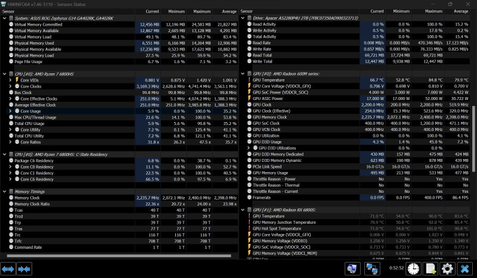Click thermometer icon beside GPU Hot Spot Temperature
The height and width of the screenshot is (278, 477).
click(249, 229)
